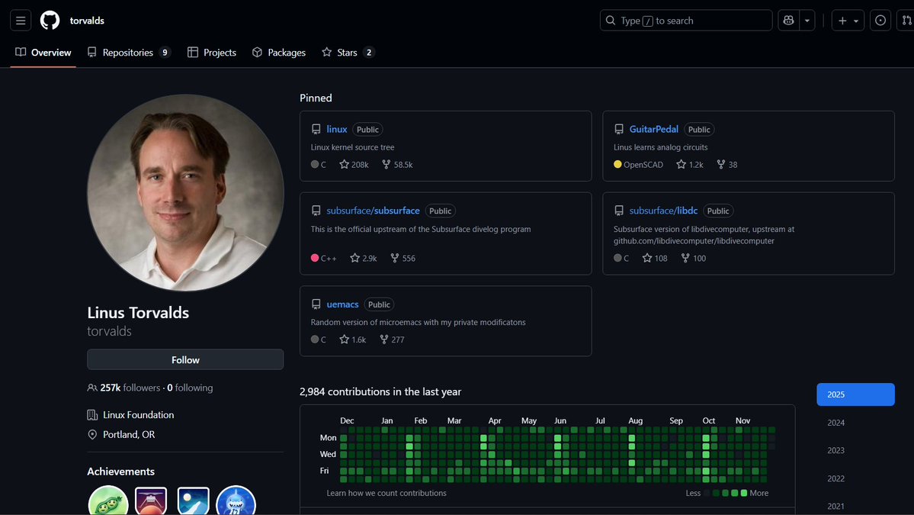View linux repo 58.5k forks

click(397, 165)
